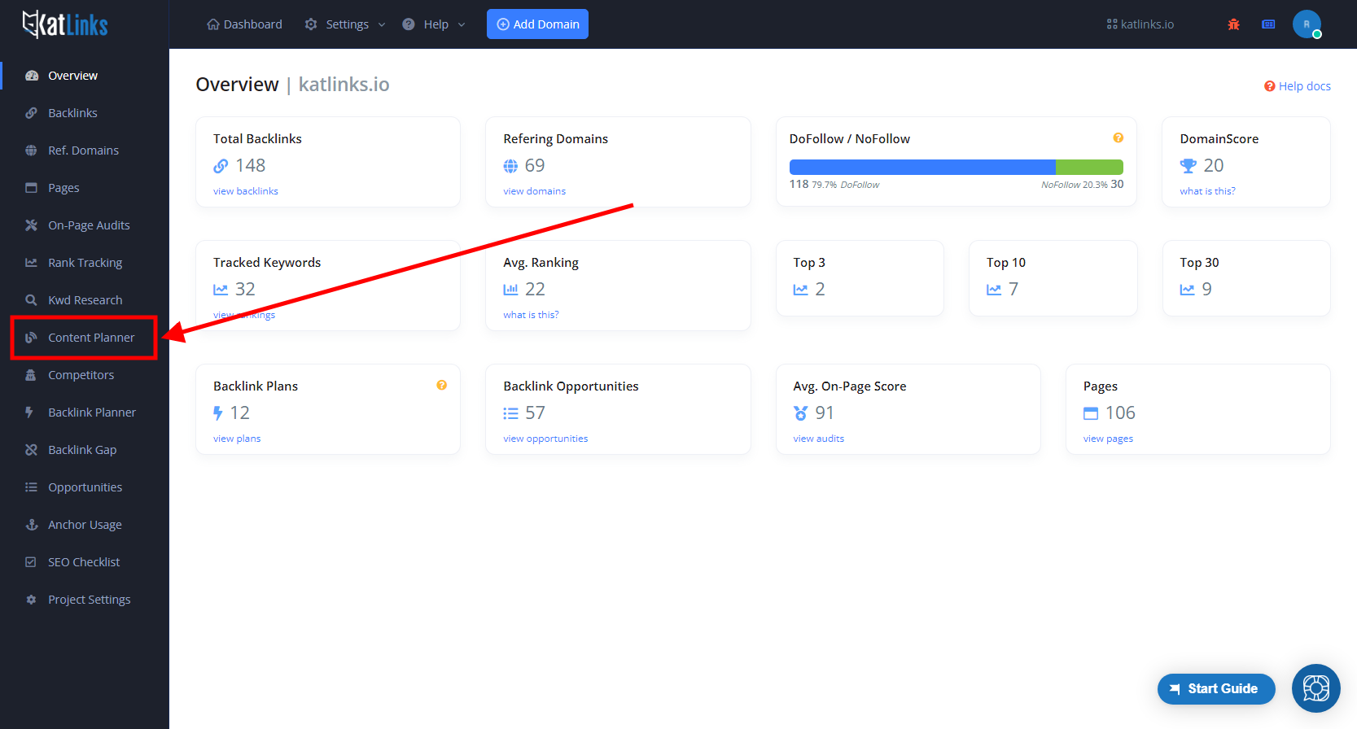Click the Top 3 chart icon
The height and width of the screenshot is (729, 1357).
click(x=801, y=290)
